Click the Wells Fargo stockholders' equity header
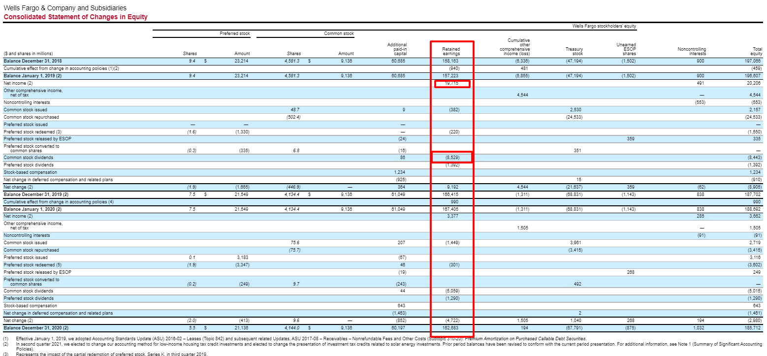The image size is (767, 356). (605, 26)
